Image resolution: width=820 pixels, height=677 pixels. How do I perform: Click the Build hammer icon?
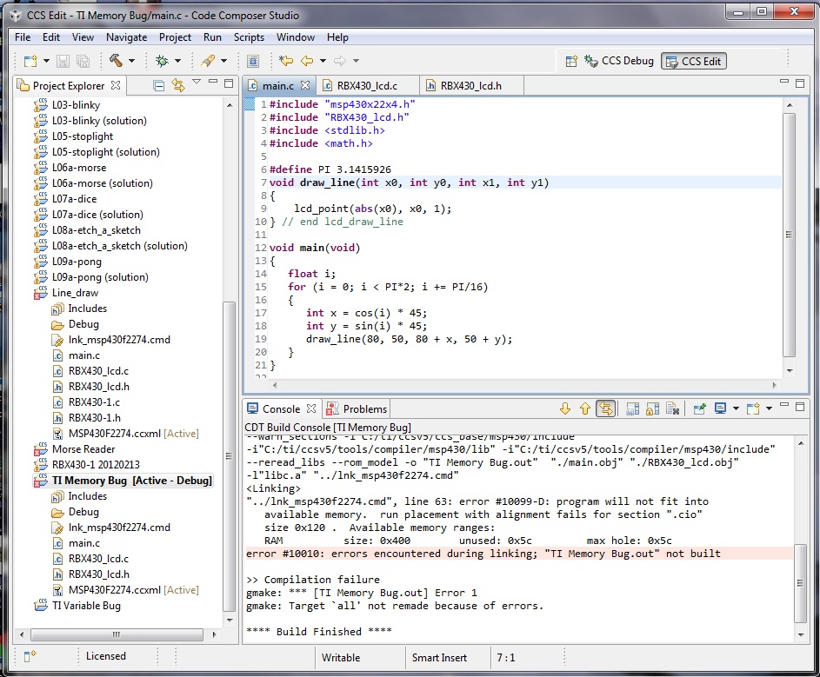pyautogui.click(x=116, y=61)
